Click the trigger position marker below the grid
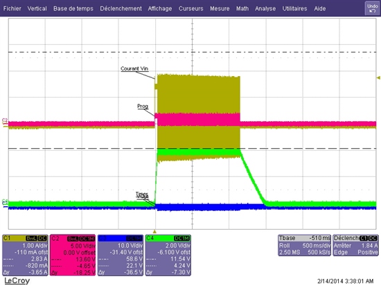Viewport: 381px width, 285px height. tap(154, 232)
